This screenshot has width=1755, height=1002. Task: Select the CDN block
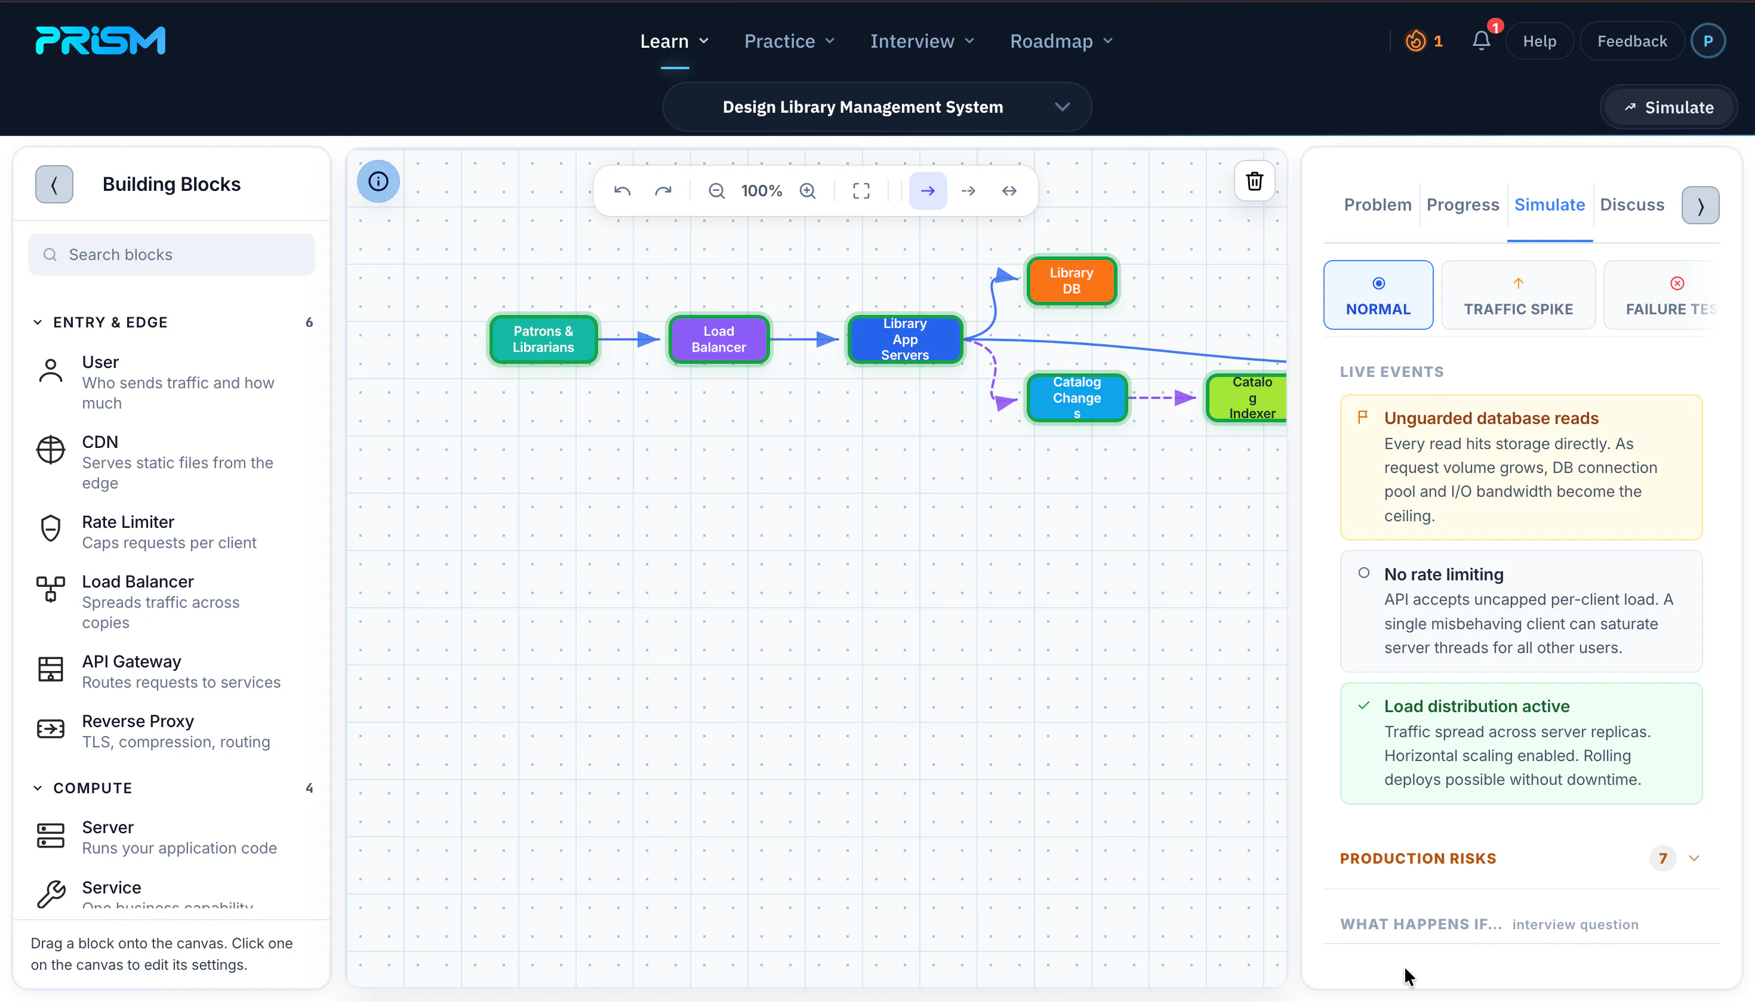(171, 462)
